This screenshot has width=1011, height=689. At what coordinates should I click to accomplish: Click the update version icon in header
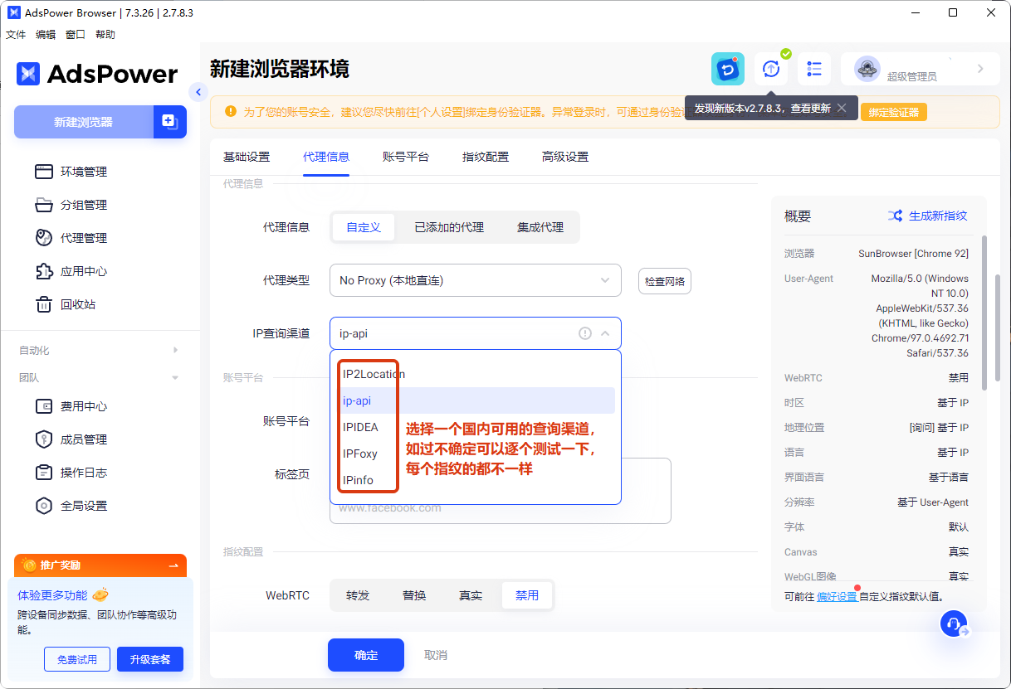[771, 69]
